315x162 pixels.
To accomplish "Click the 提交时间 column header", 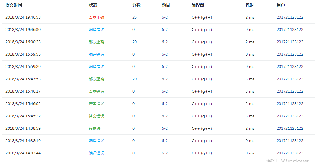I will [x=14, y=5].
